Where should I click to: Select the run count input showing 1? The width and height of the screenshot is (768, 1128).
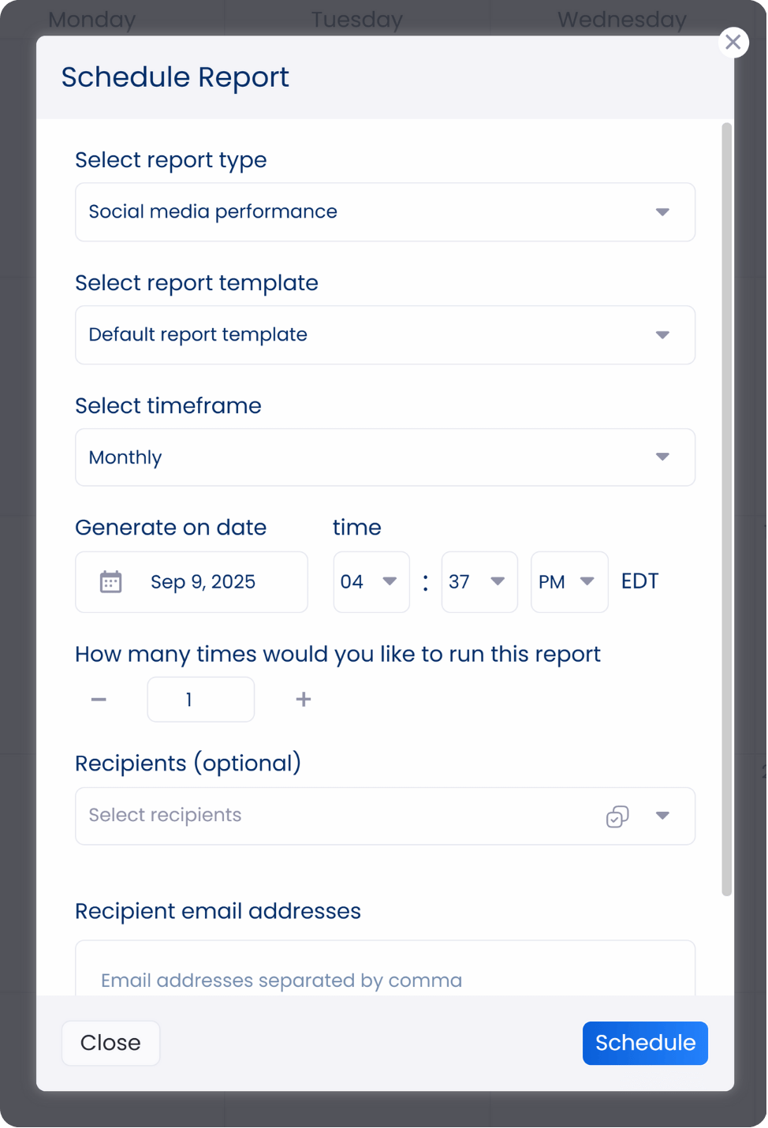point(200,699)
